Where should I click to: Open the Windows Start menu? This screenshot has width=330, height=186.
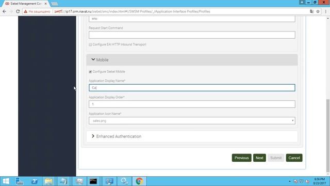click(6, 181)
